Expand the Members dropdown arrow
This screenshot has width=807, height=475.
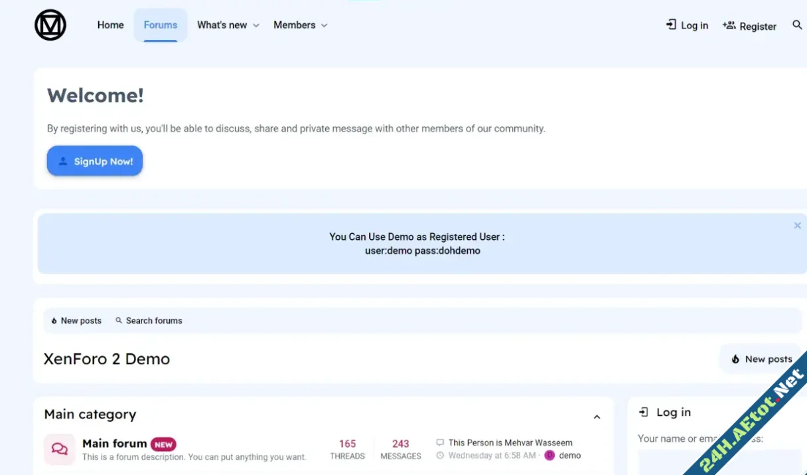[x=324, y=25]
